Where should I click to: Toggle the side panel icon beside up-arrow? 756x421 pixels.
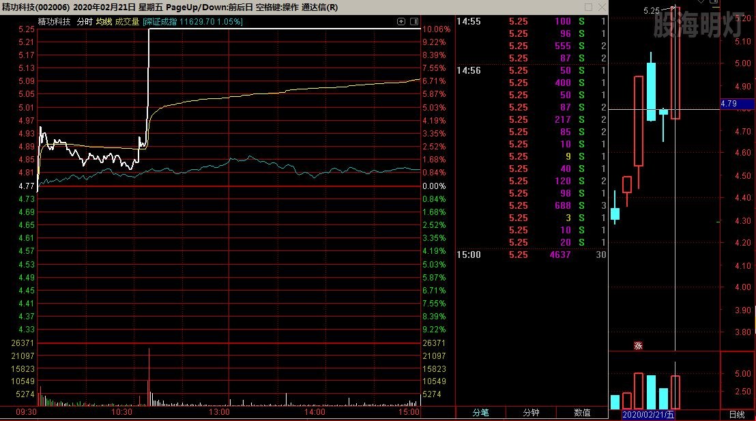[414, 22]
